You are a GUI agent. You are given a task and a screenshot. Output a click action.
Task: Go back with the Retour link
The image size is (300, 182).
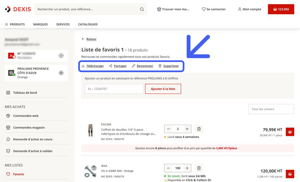[x=89, y=39]
